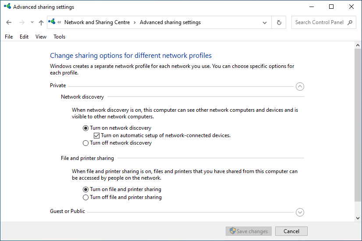Click the address bar double-chevron

coord(59,22)
